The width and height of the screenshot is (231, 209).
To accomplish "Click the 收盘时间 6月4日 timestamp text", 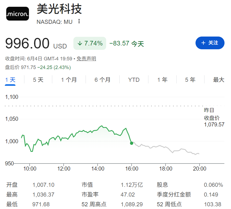I will (x=39, y=59).
